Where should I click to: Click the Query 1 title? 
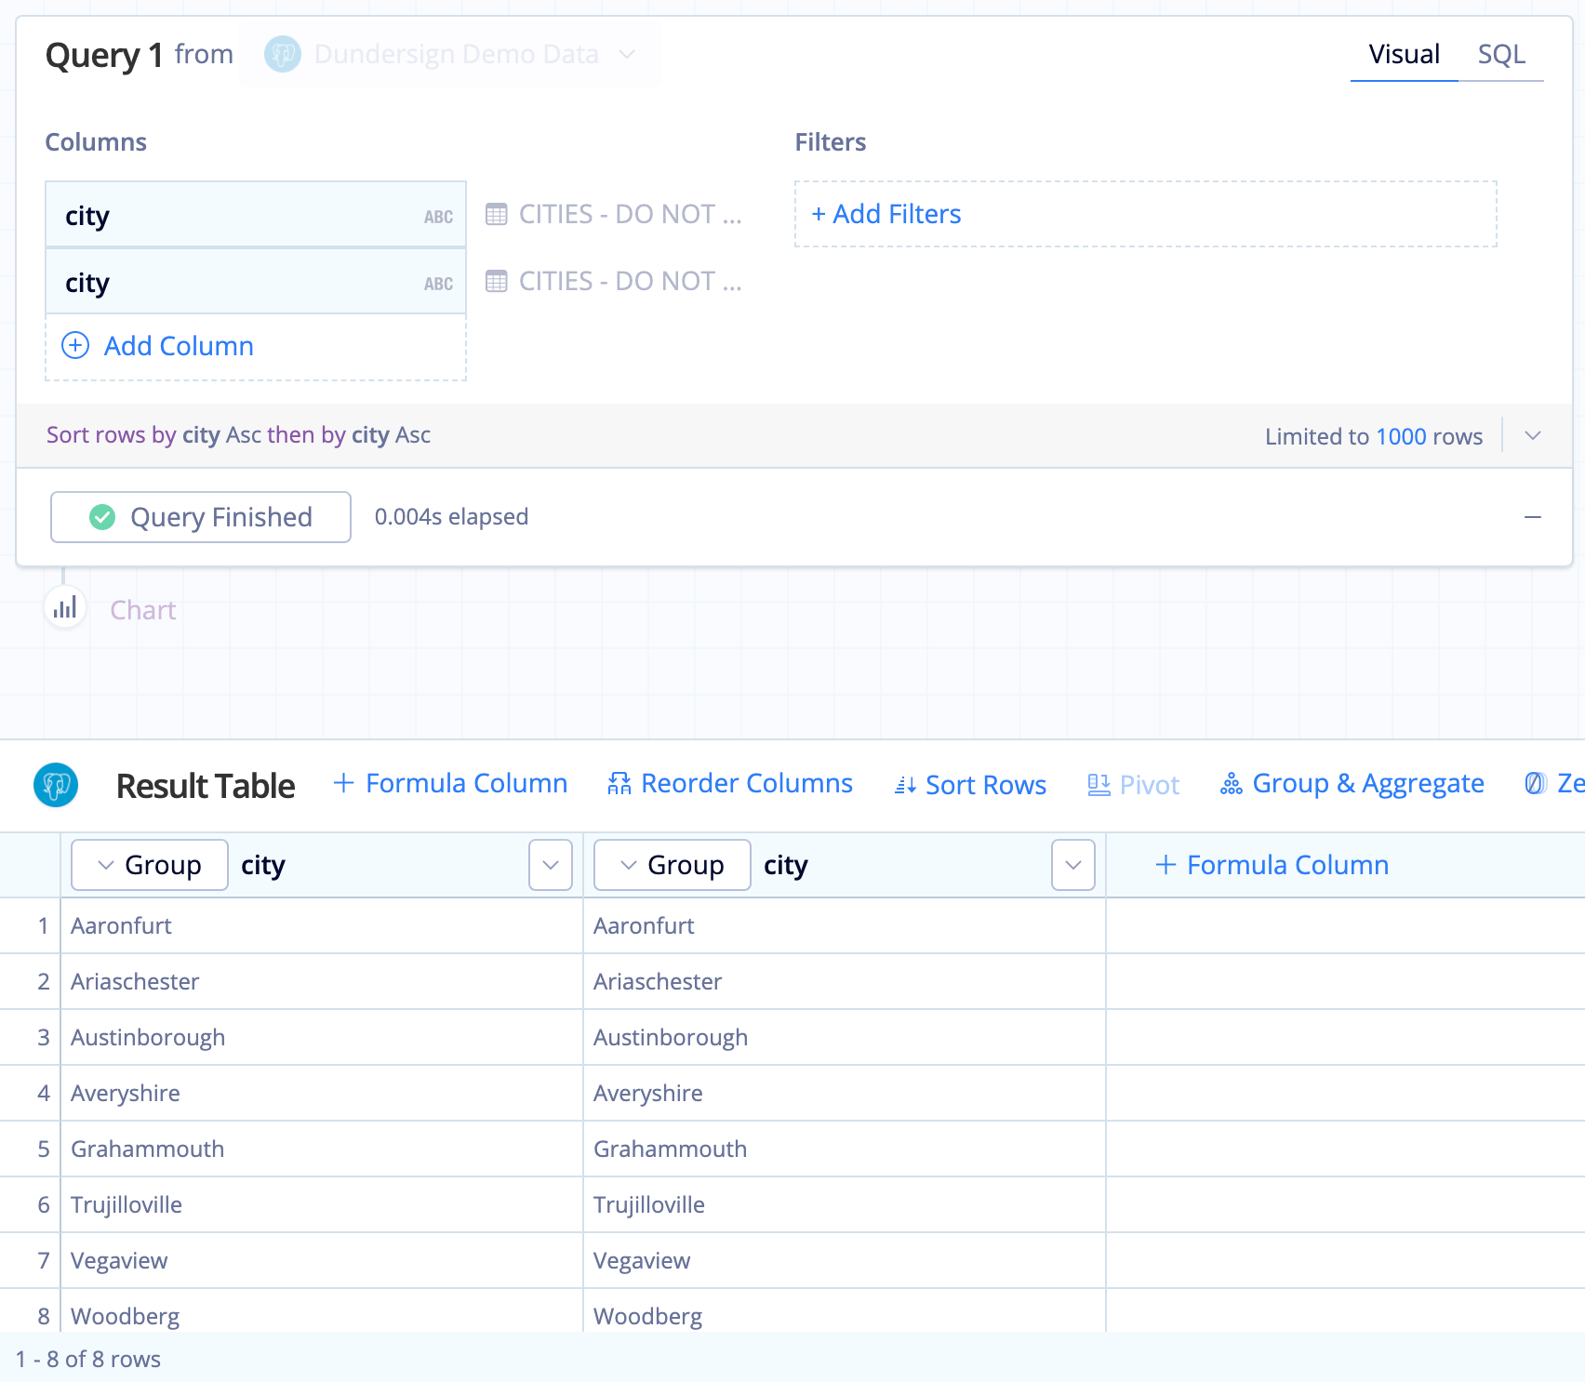tap(104, 56)
